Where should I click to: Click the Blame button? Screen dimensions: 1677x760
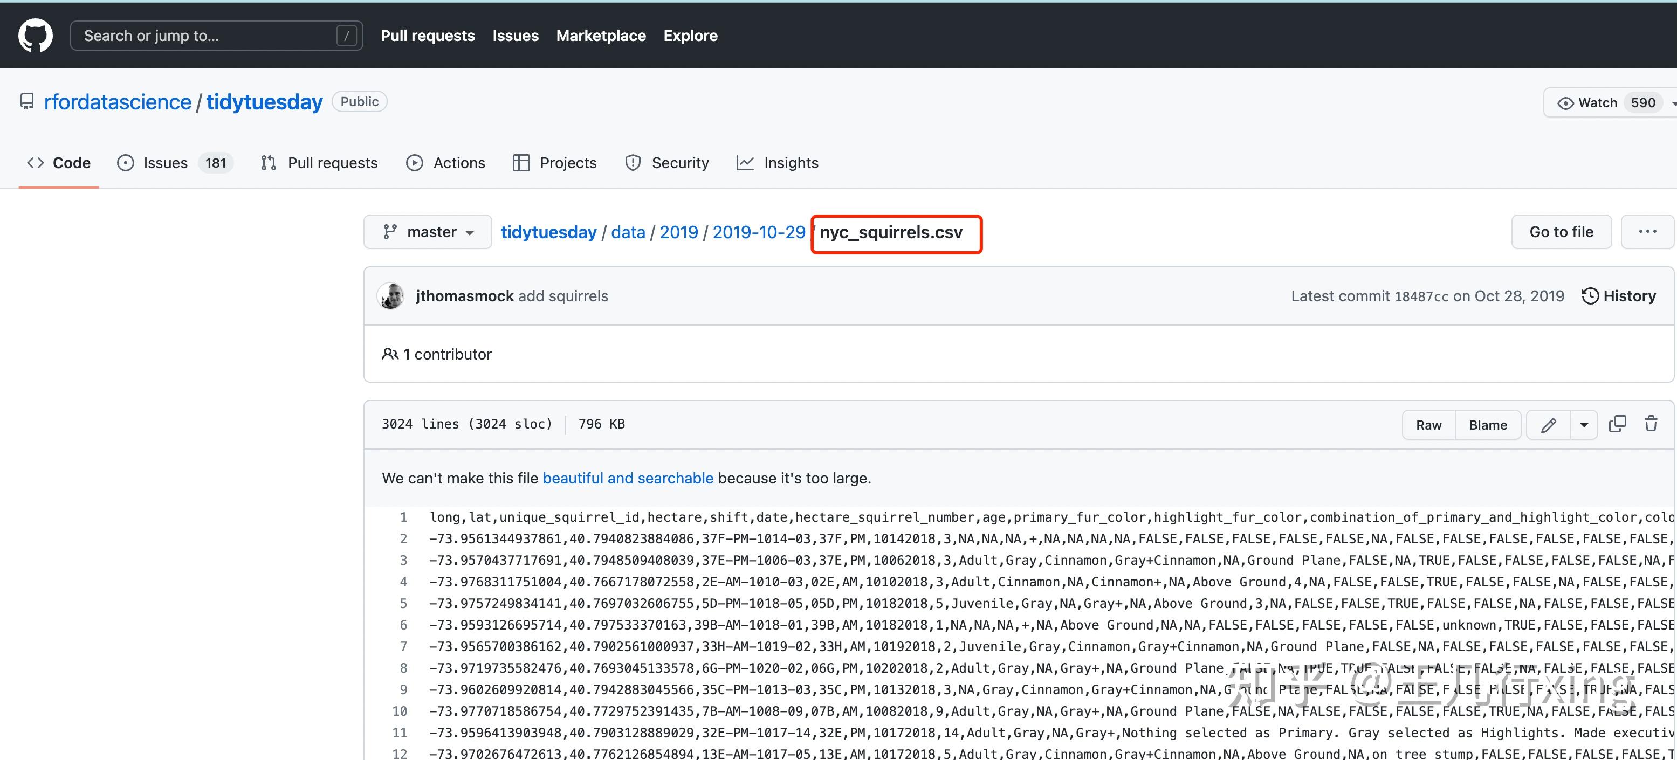[x=1488, y=425]
